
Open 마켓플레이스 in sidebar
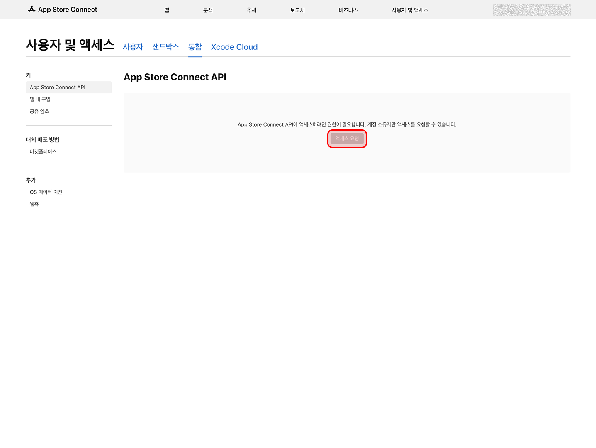coord(43,151)
